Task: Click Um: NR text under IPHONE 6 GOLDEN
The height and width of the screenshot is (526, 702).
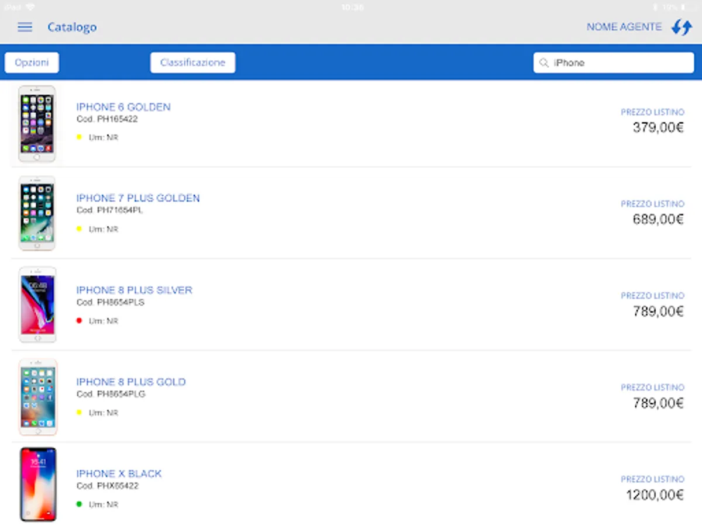Action: (104, 137)
